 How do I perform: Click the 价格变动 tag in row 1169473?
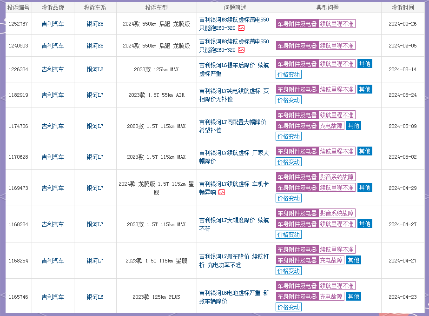[x=289, y=198]
